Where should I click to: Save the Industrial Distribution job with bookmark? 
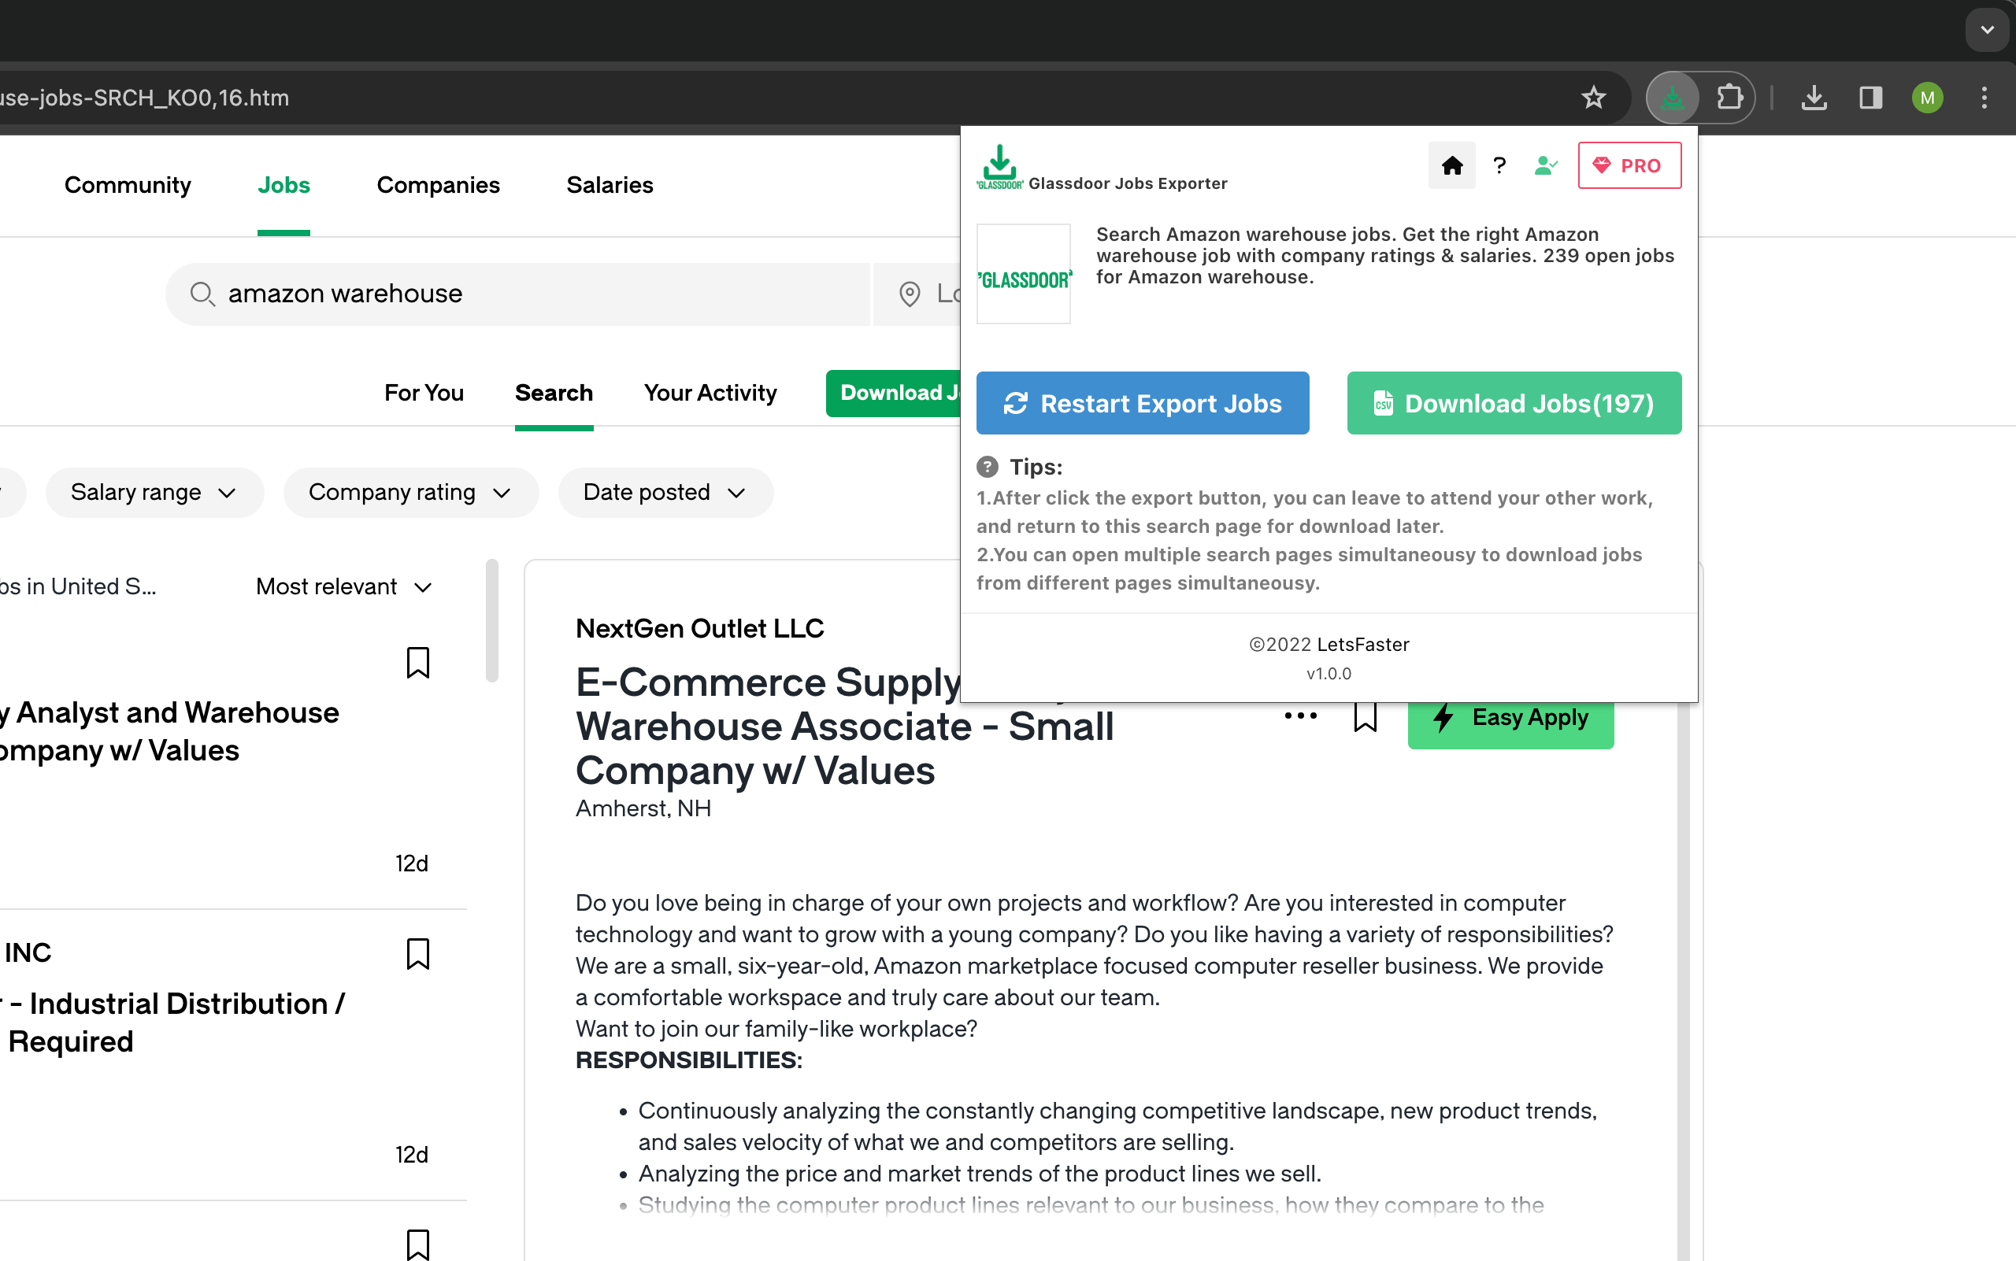point(418,954)
